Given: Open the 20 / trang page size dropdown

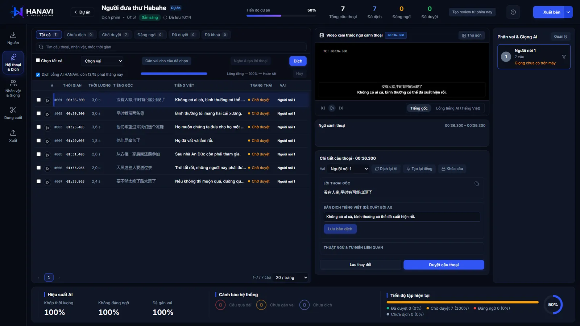Looking at the screenshot, I should (x=291, y=277).
